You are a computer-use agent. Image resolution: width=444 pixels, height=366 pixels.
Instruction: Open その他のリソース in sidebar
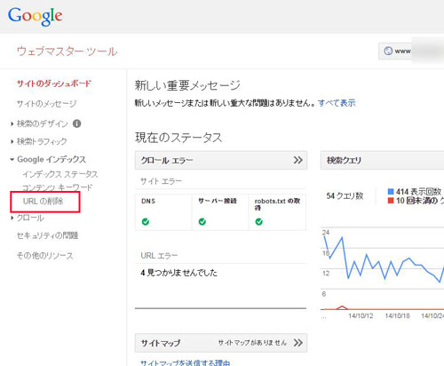(44, 256)
